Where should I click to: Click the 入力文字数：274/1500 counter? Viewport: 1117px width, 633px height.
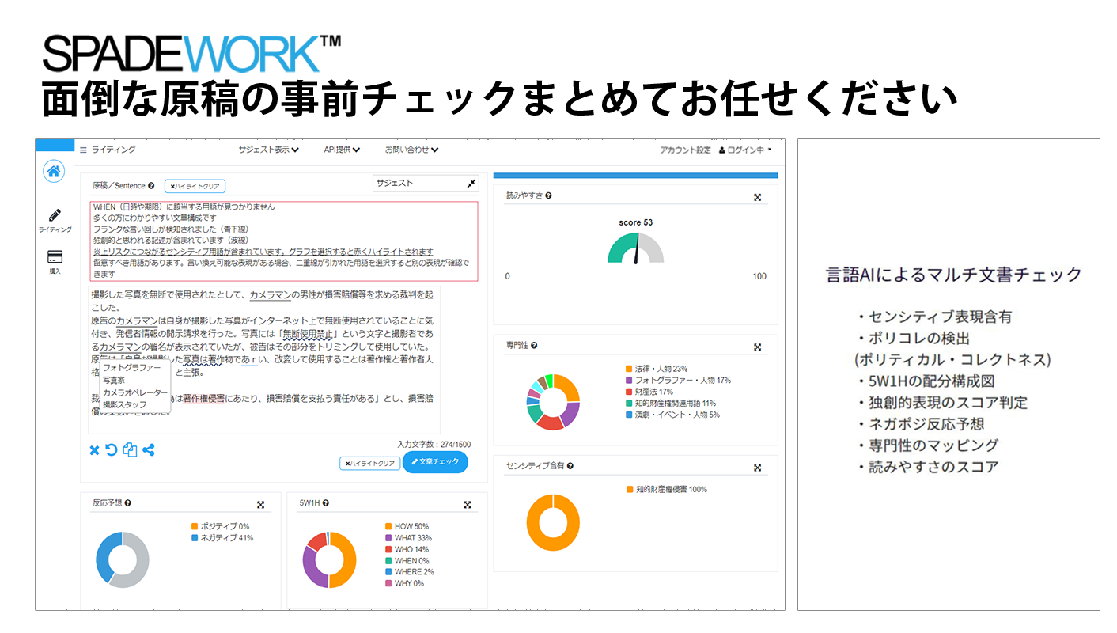(x=434, y=445)
